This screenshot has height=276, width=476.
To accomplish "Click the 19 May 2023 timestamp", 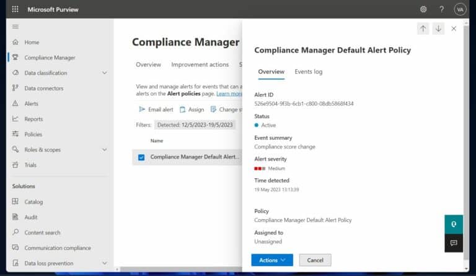I will point(276,189).
